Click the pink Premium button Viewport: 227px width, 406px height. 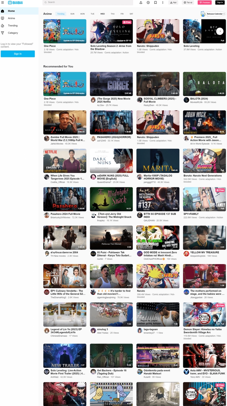(x=205, y=2)
